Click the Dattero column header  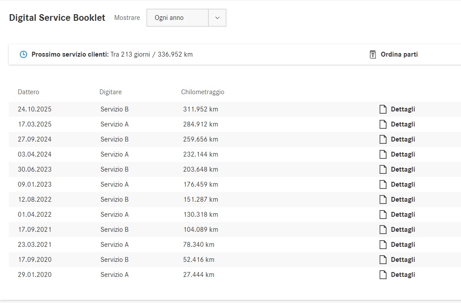tap(28, 92)
